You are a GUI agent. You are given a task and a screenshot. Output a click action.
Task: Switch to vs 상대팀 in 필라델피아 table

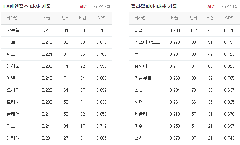point(230,7)
